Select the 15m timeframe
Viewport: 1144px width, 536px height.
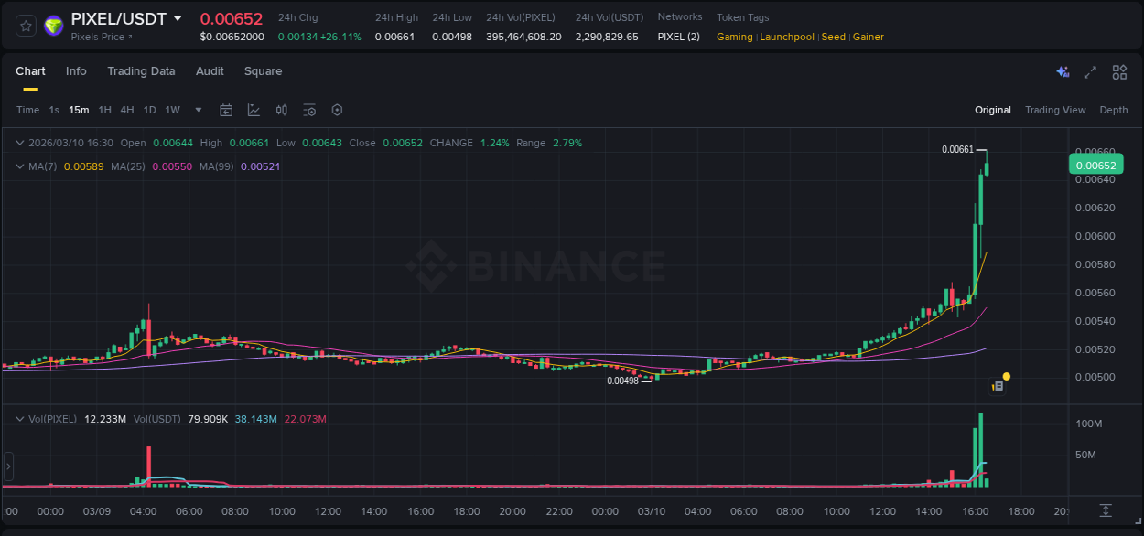point(79,109)
